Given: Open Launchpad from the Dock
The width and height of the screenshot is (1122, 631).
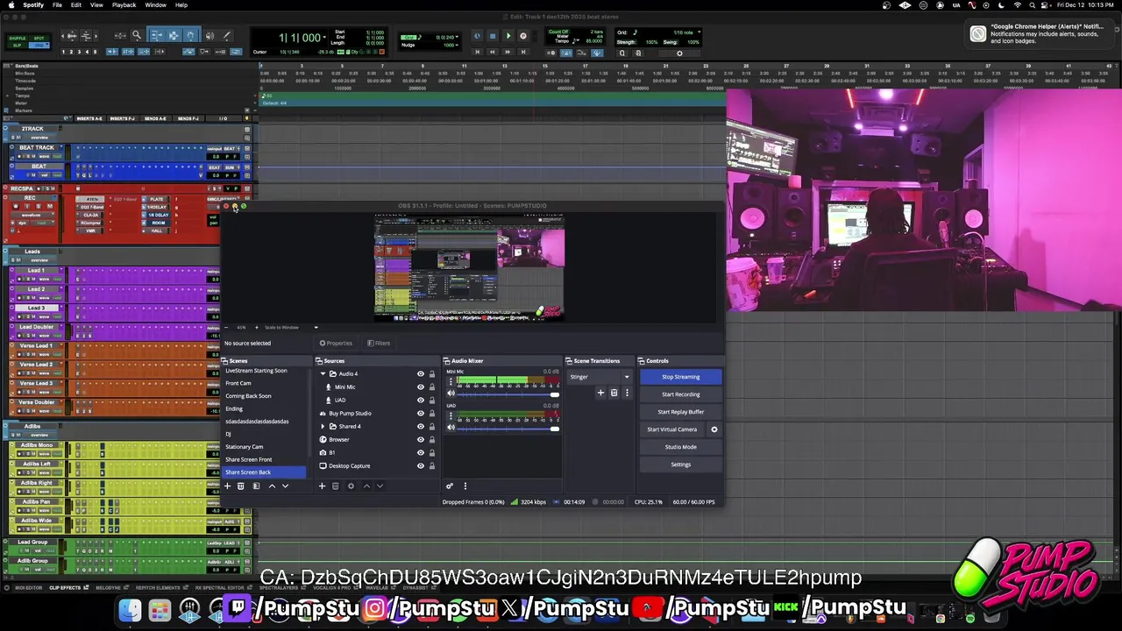Looking at the screenshot, I should click(x=160, y=610).
